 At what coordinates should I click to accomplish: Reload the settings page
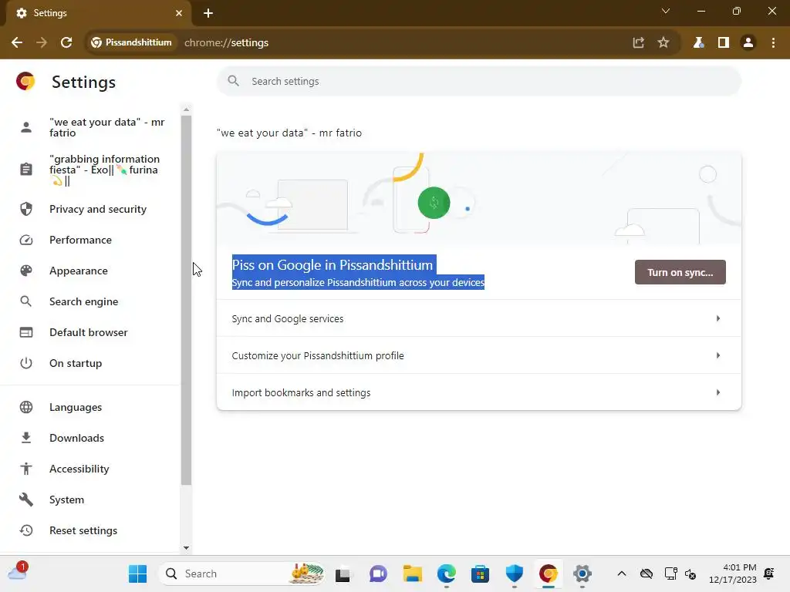click(66, 43)
